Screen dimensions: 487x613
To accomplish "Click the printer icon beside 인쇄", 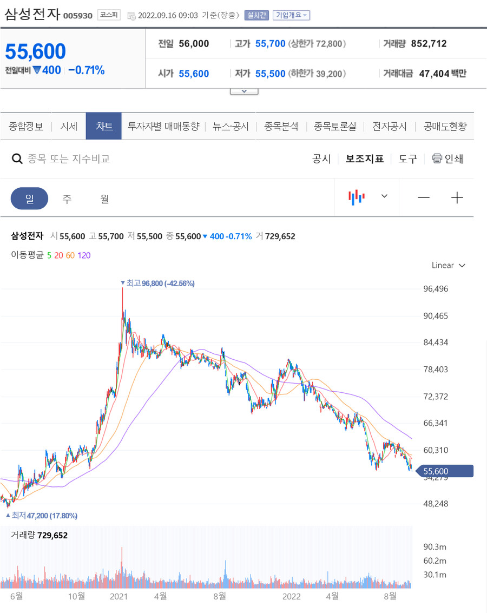I will pos(437,159).
